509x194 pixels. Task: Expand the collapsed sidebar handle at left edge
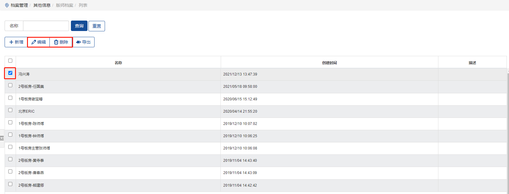coord(2,138)
